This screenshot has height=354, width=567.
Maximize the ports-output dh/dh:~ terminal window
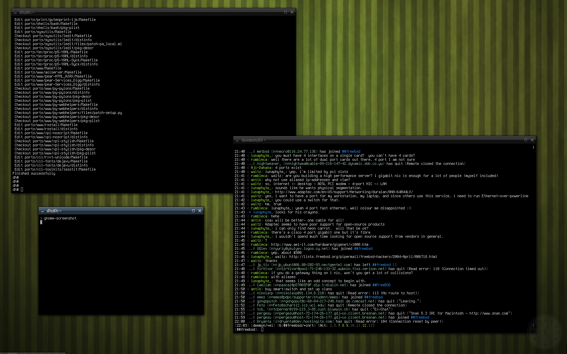(286, 12)
